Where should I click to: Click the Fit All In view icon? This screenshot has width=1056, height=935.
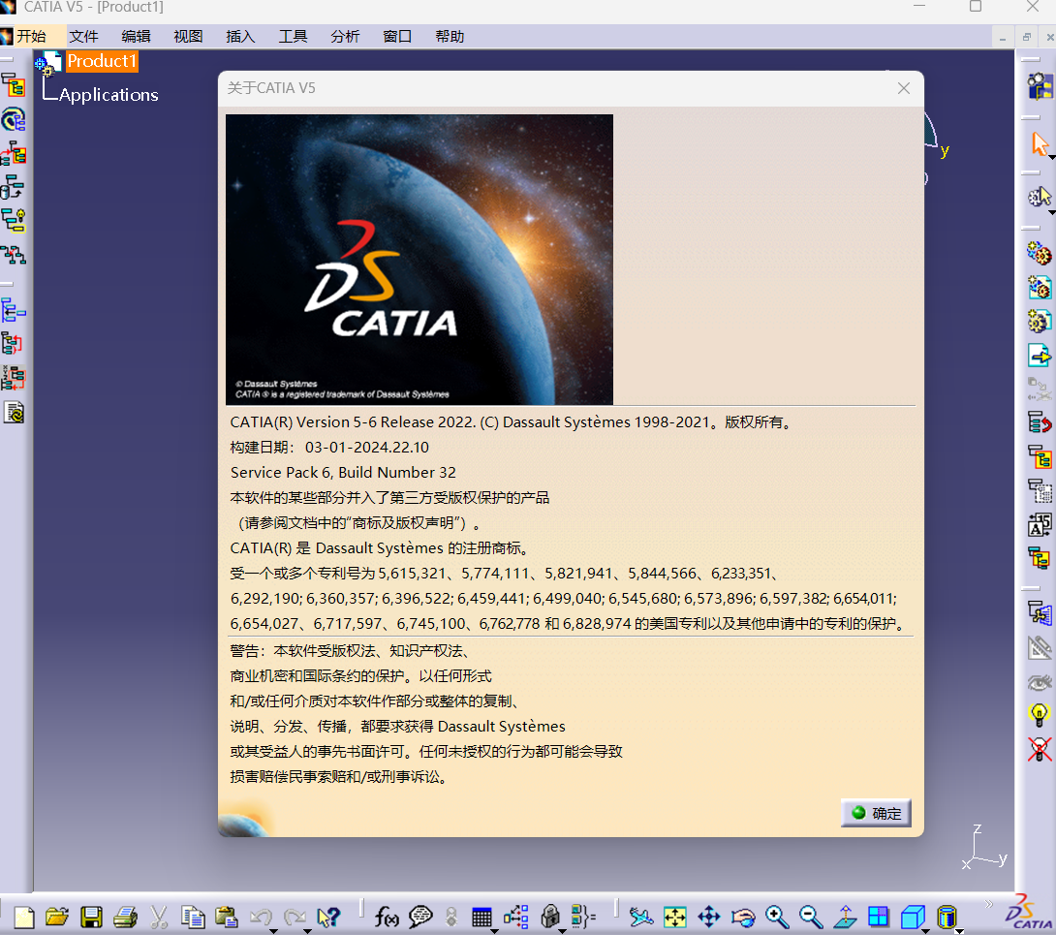pos(677,917)
